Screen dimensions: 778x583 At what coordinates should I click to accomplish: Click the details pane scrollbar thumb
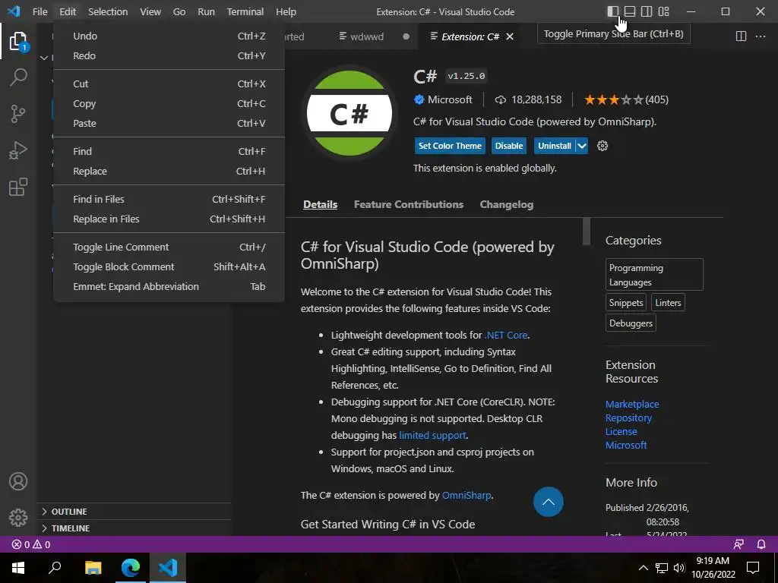(x=587, y=231)
